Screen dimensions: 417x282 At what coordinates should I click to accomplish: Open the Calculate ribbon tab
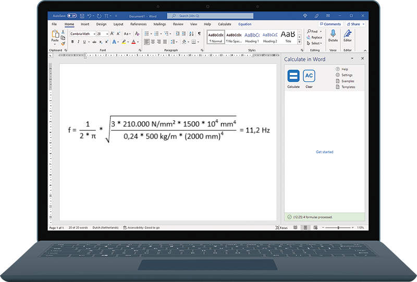coord(225,24)
